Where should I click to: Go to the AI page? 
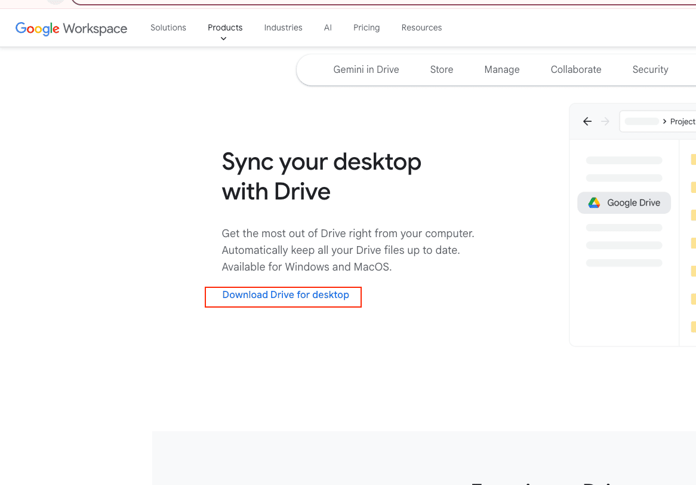point(328,27)
